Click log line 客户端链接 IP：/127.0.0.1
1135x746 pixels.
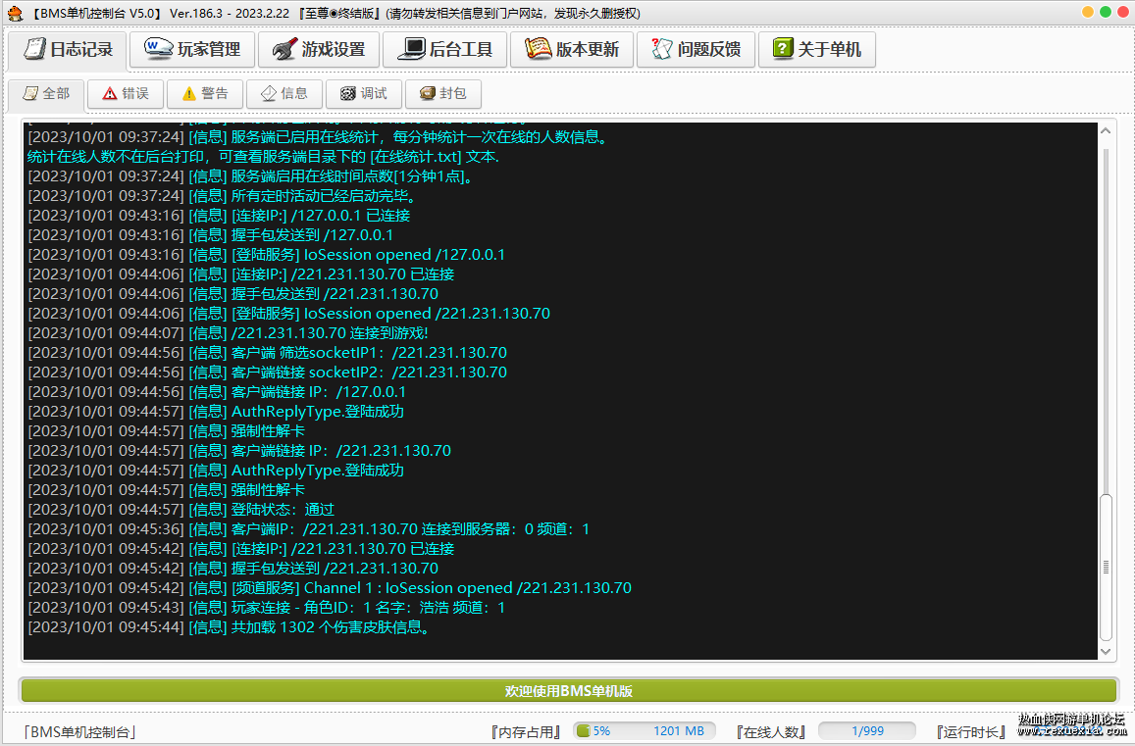217,391
